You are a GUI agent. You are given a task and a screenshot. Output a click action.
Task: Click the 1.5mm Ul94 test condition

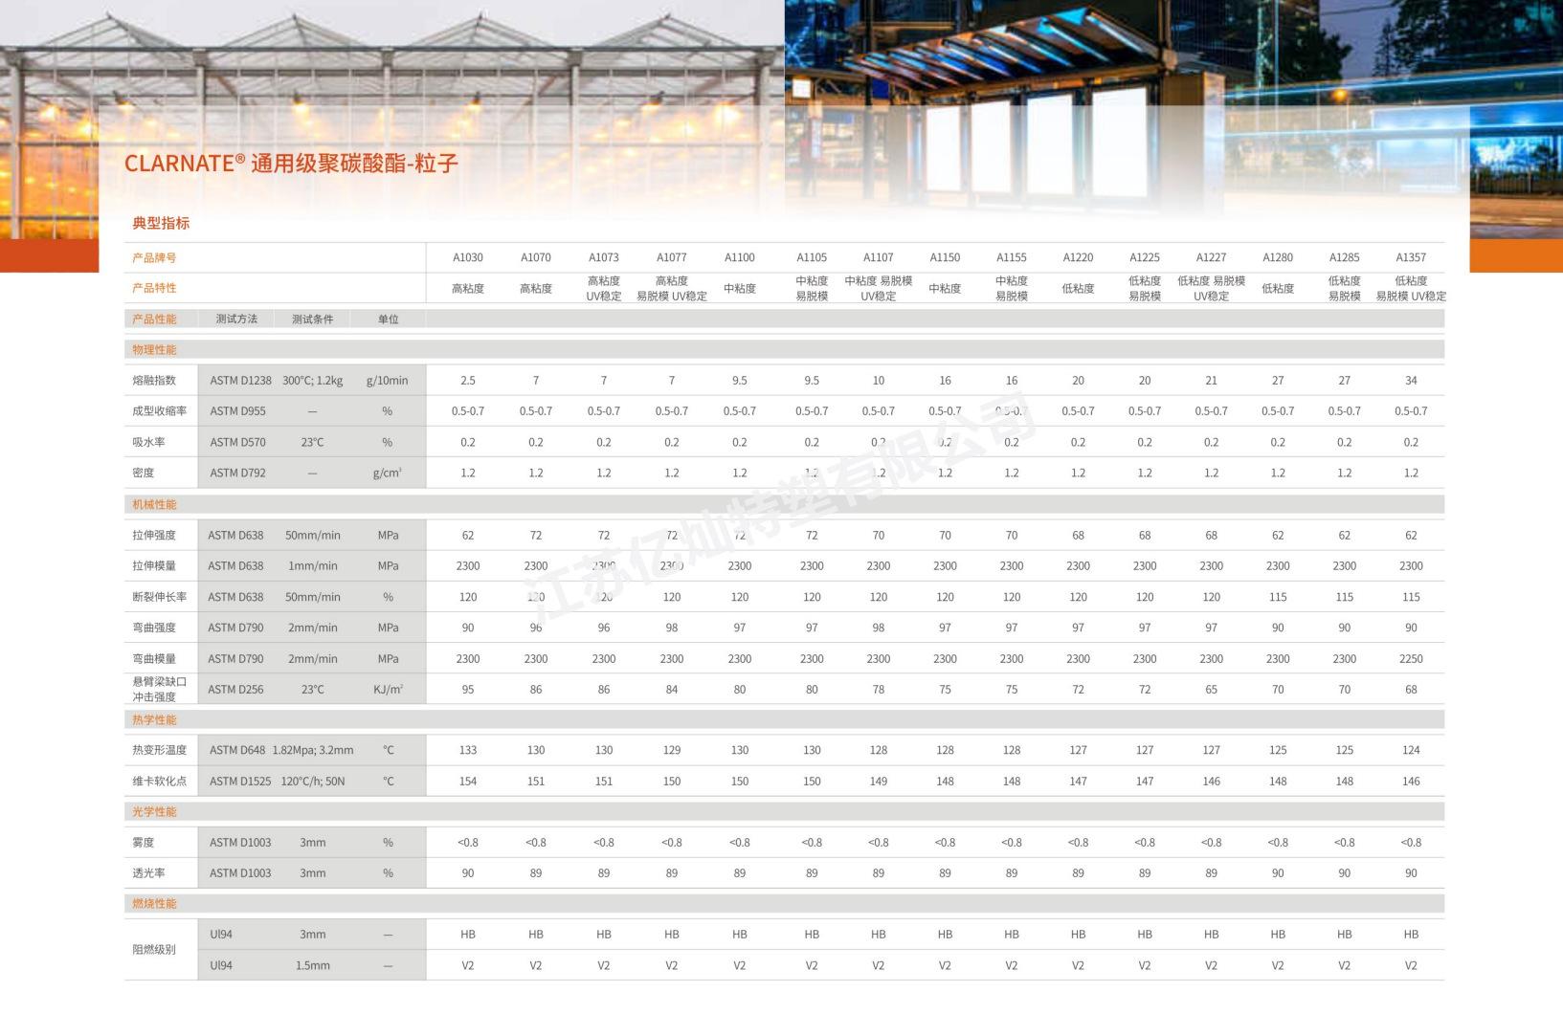coord(313,965)
